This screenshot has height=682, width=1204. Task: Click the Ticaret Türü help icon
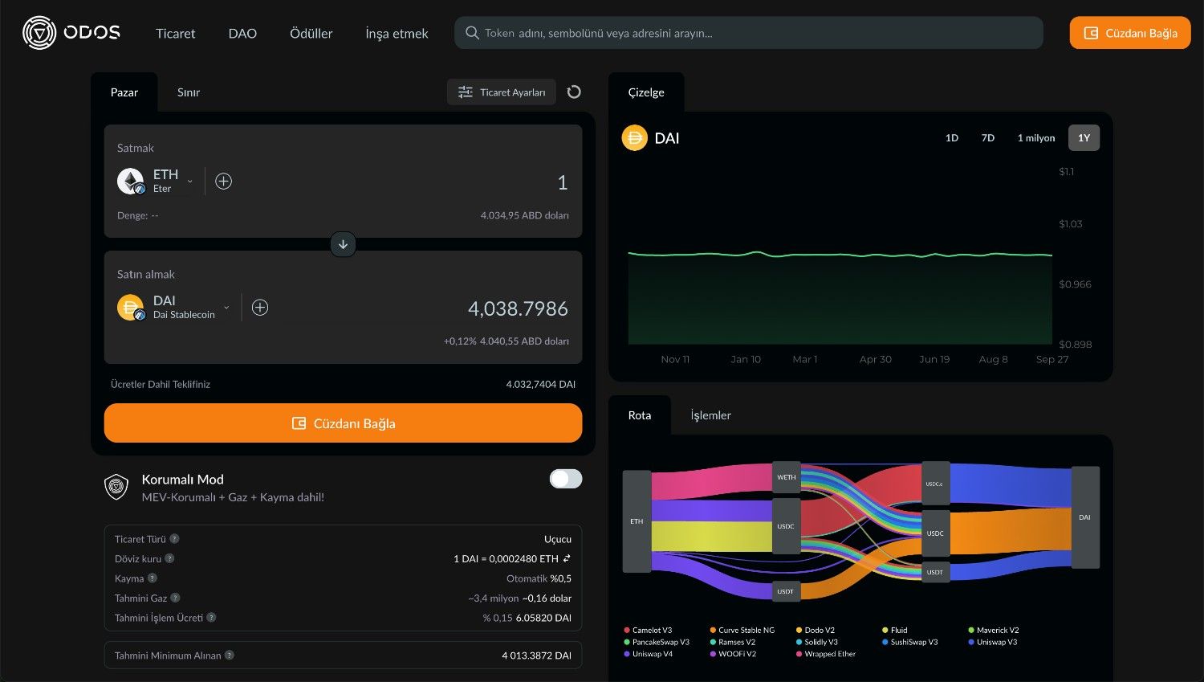(174, 539)
